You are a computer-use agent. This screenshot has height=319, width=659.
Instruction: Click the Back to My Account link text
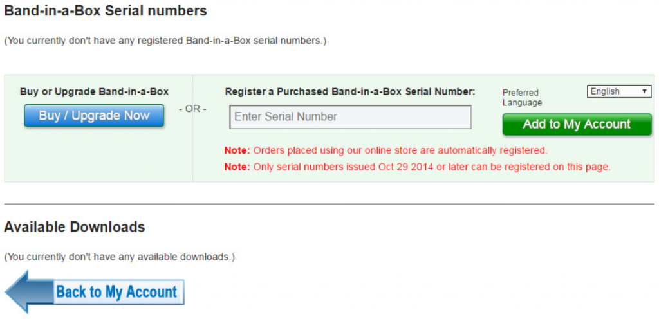click(x=116, y=292)
